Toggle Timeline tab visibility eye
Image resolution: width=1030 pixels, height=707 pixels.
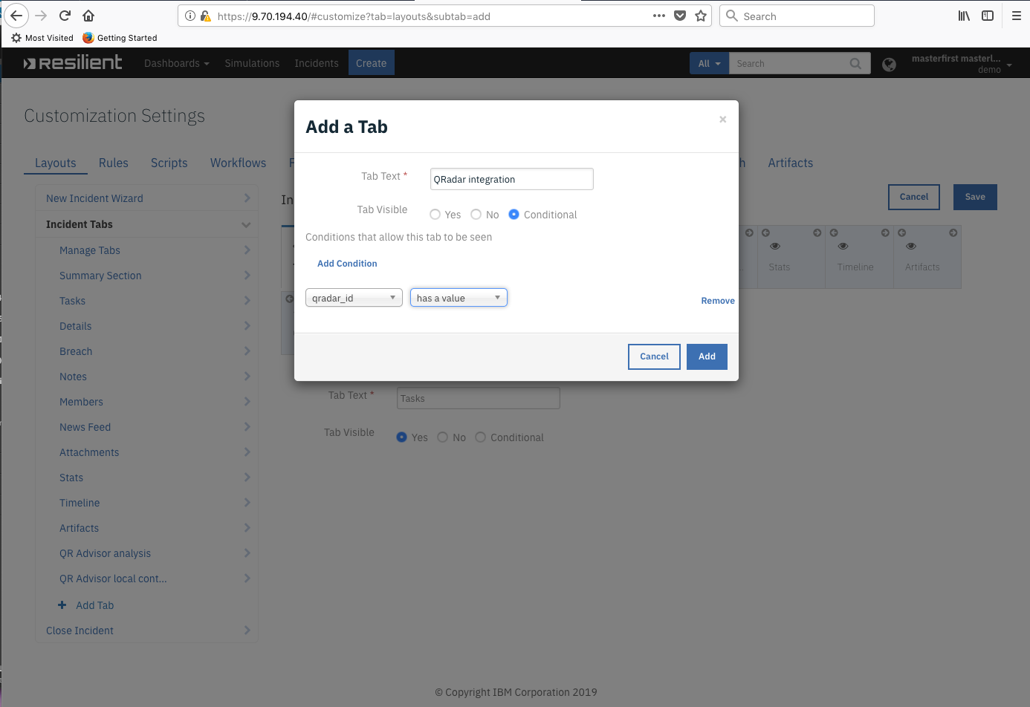843,246
